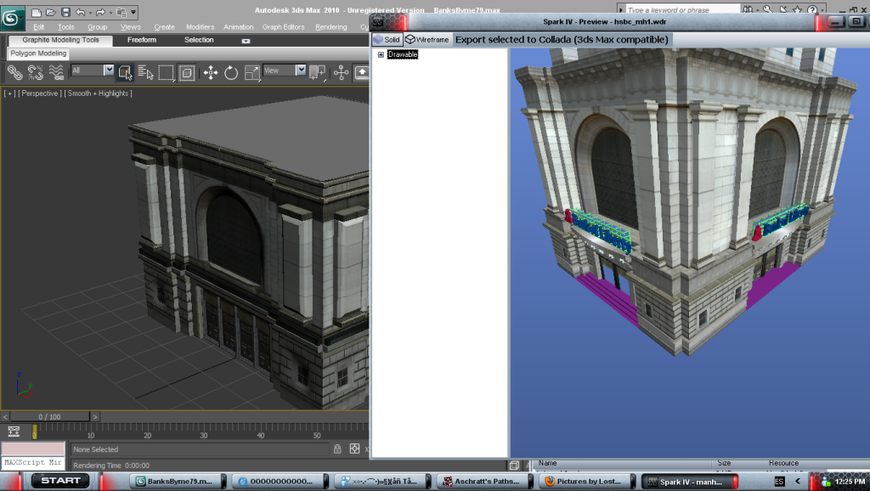Viewport: 870px width, 491px height.
Task: Create a new scene via quick access toolbar
Action: [36, 12]
